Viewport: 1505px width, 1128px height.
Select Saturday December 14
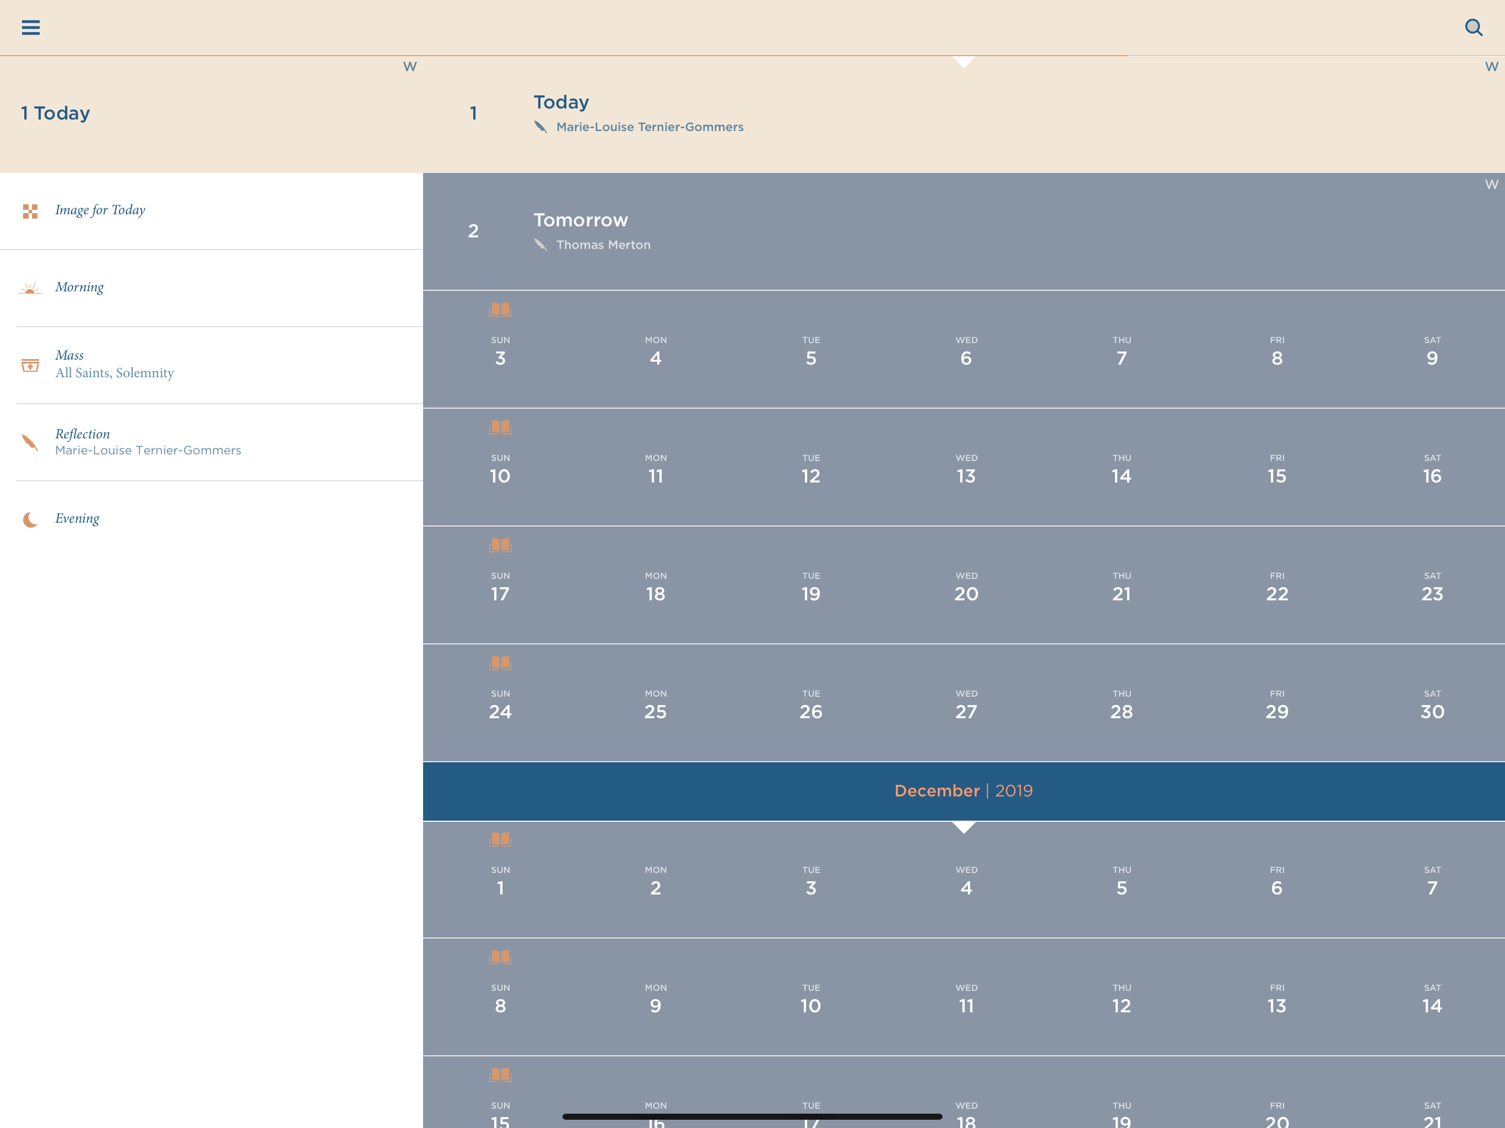(1432, 998)
